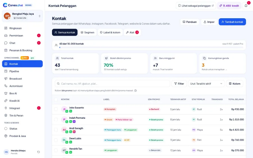
Task: Open Status under Toko & Bisnis
Action: [x=22, y=129]
